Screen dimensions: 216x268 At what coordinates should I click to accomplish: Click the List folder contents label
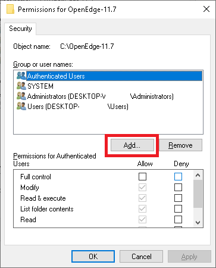coord(47,209)
